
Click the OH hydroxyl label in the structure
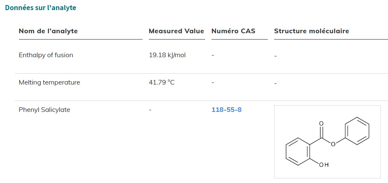tap(324, 165)
